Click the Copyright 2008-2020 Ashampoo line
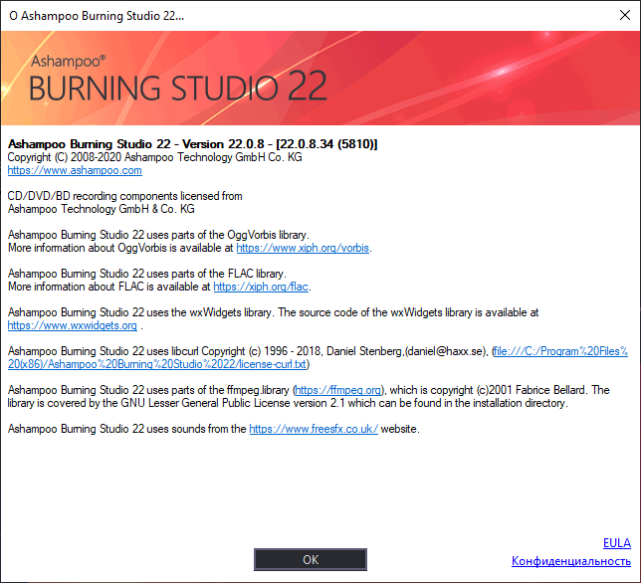 pyautogui.click(x=155, y=157)
